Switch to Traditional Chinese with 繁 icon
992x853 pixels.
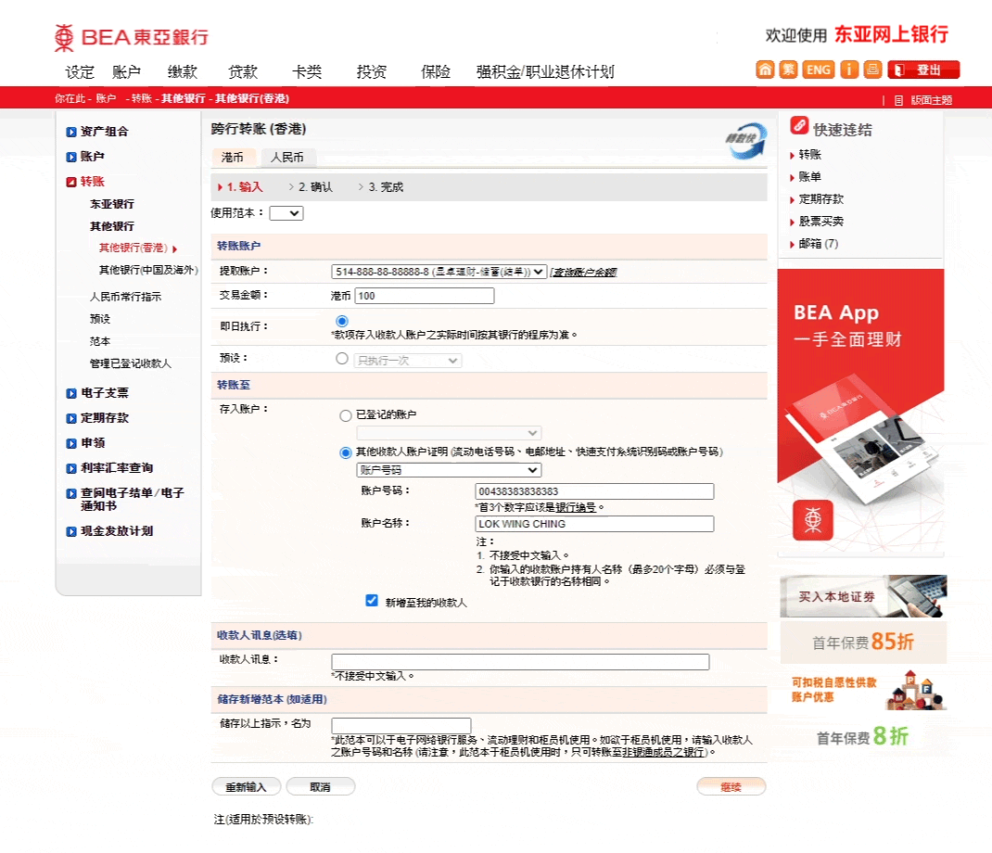[x=788, y=70]
